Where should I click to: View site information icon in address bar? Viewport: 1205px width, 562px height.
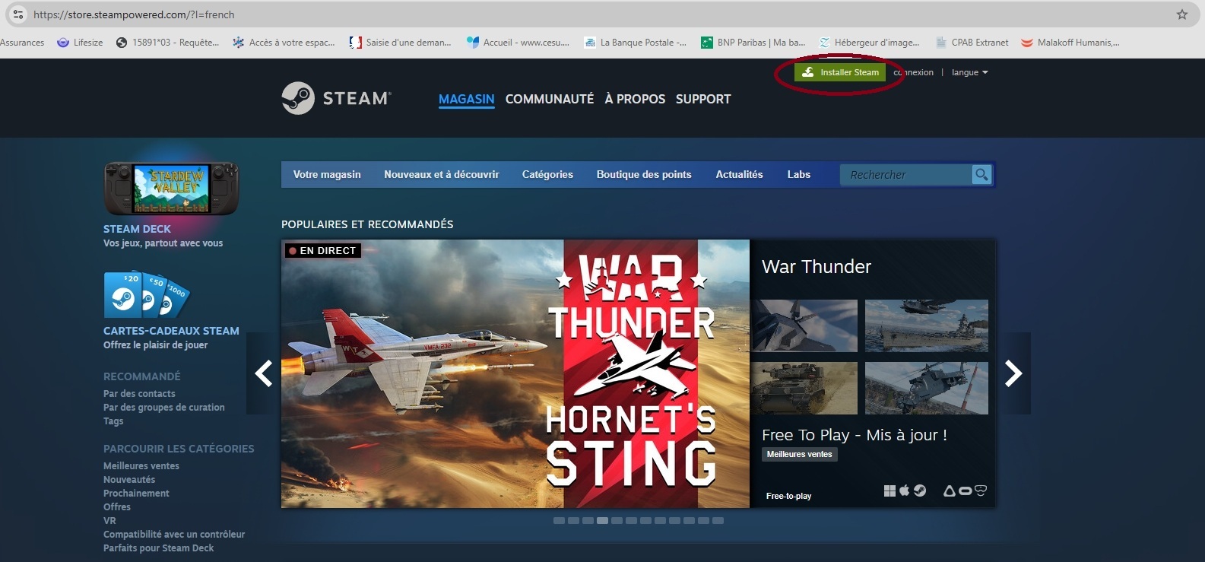coord(18,14)
